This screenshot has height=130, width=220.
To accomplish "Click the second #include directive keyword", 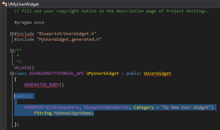I will click(x=24, y=40).
